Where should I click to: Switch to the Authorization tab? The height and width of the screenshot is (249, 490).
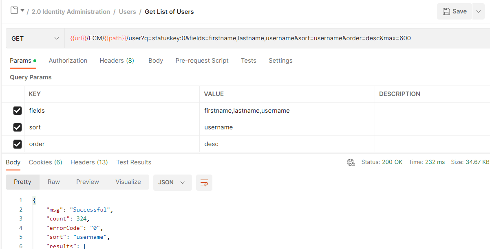click(x=68, y=60)
